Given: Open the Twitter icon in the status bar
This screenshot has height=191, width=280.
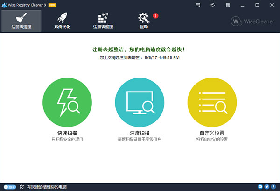Looking at the screenshot, I should click(266, 187).
